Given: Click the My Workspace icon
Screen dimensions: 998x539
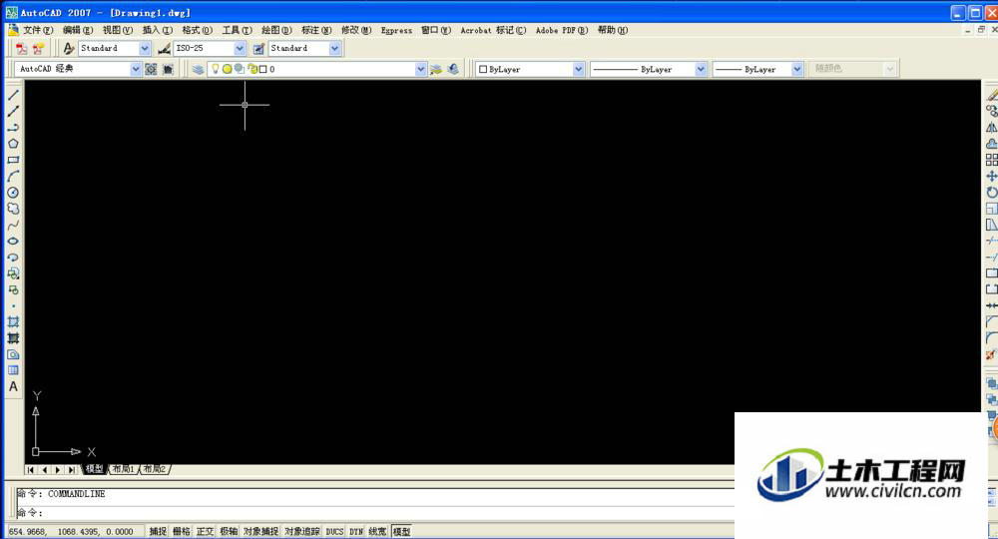Looking at the screenshot, I should [x=168, y=69].
